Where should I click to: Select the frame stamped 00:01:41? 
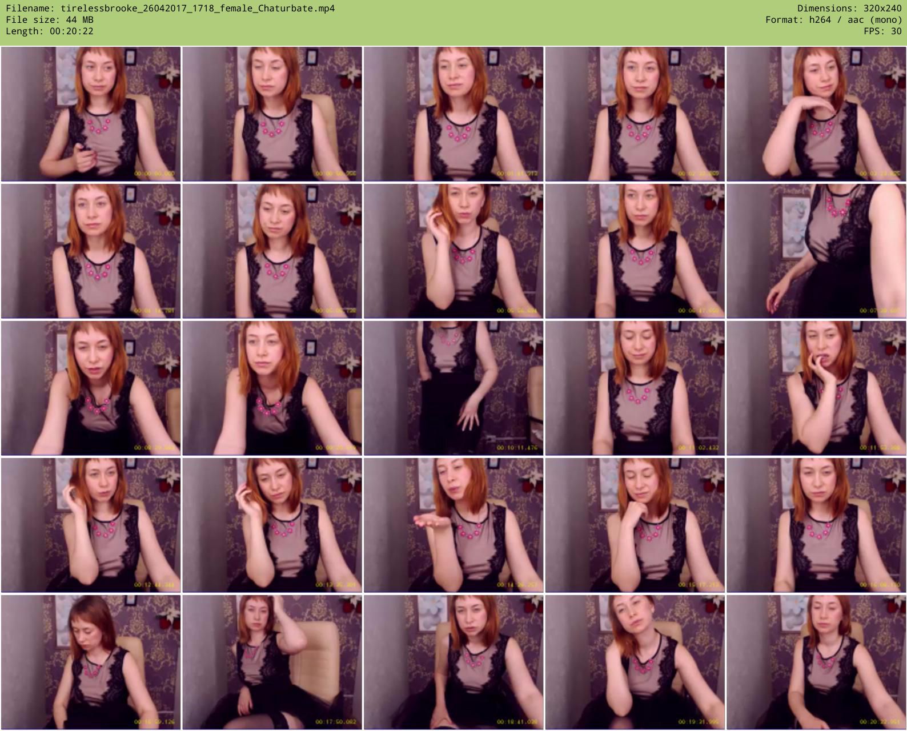point(453,114)
